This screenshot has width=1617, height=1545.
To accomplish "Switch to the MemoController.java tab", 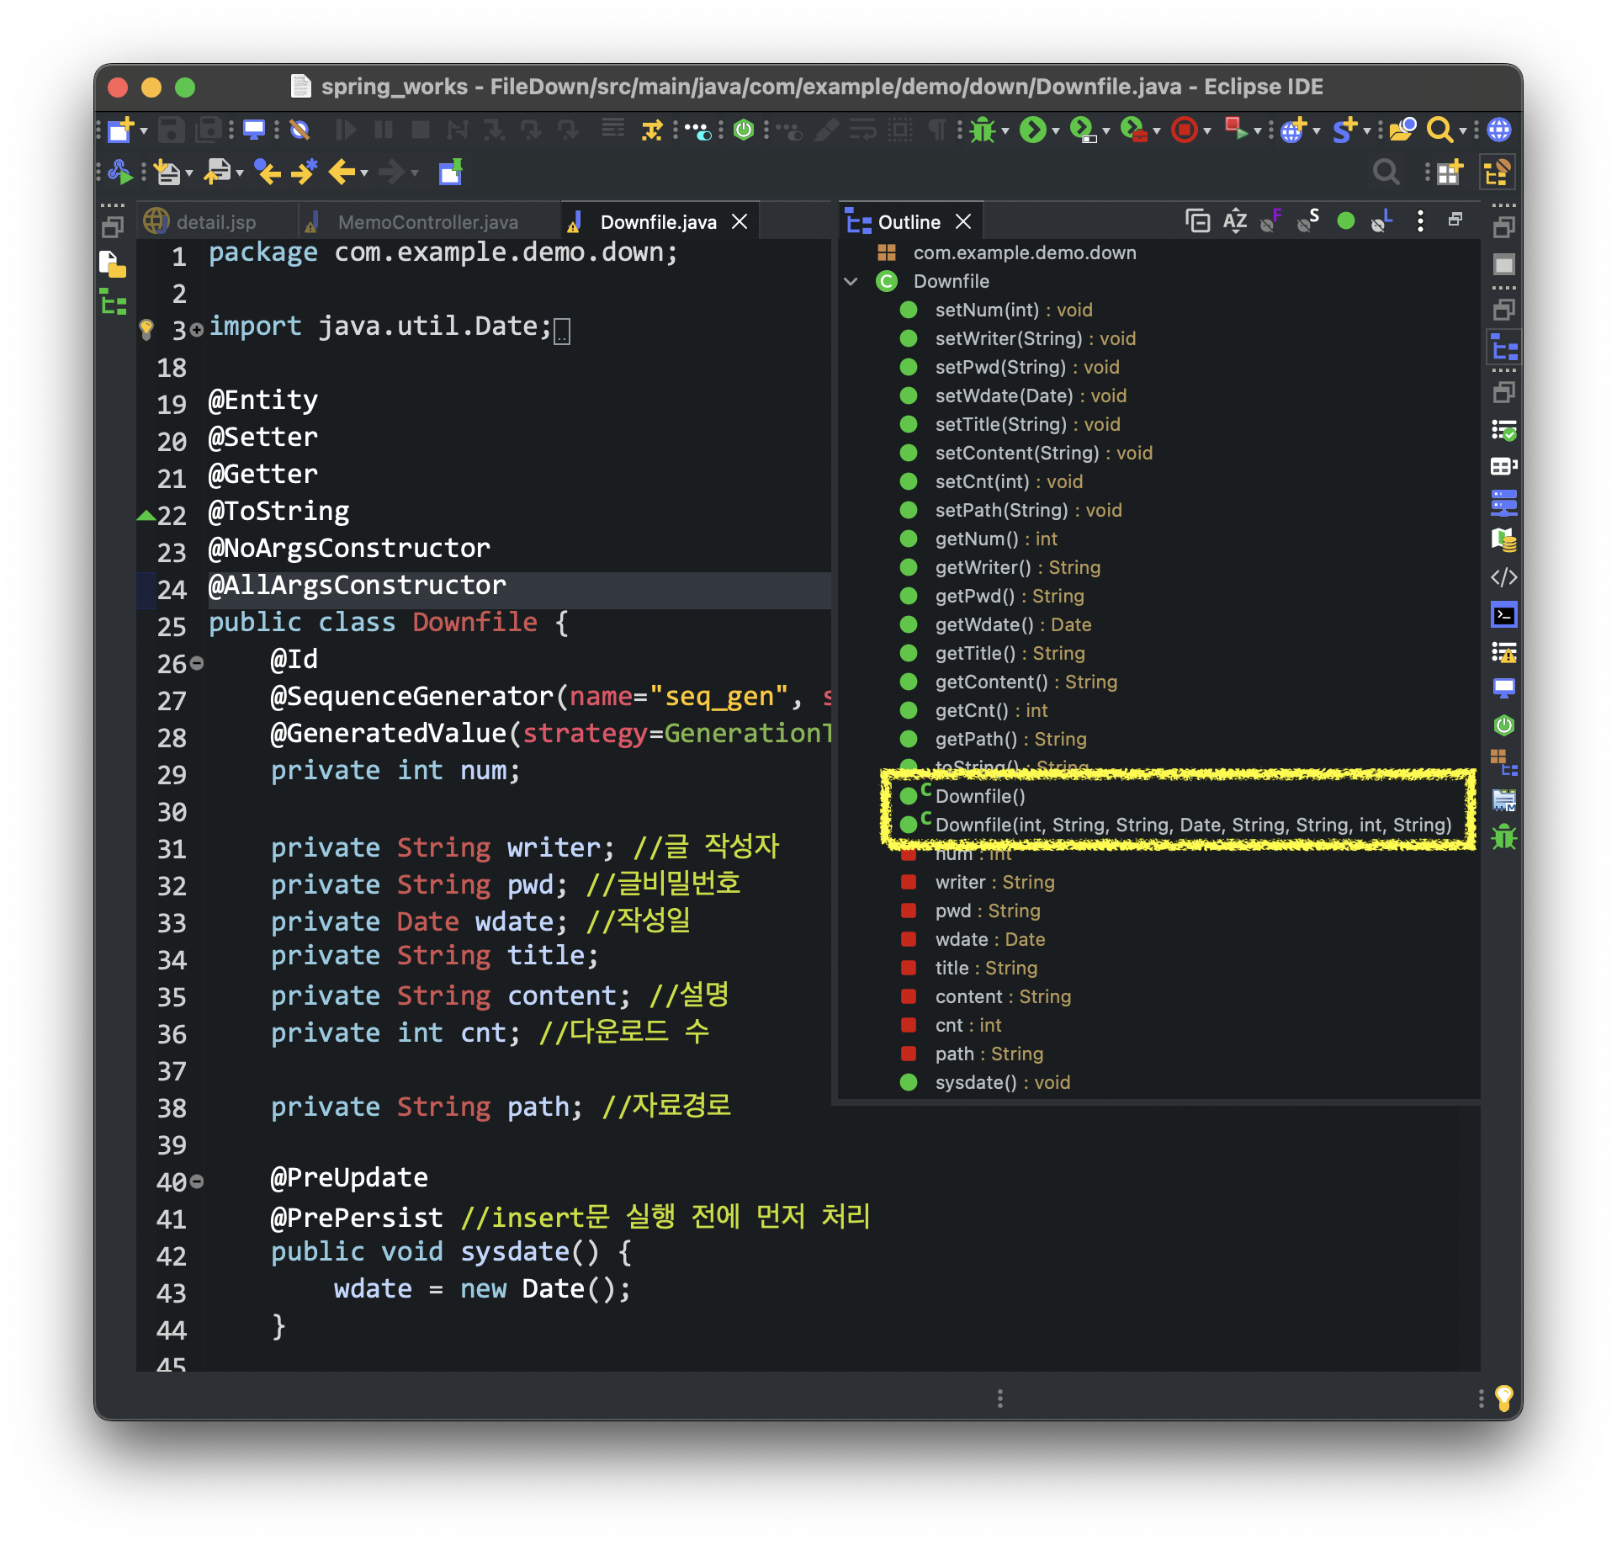I will tap(427, 222).
